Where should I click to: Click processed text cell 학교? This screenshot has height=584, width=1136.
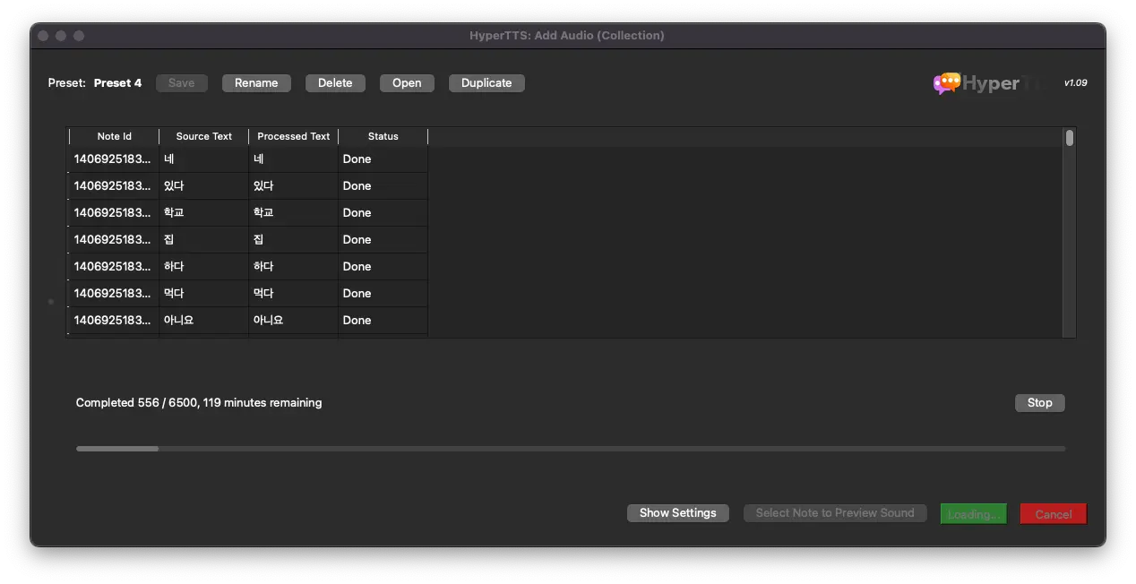tap(294, 213)
